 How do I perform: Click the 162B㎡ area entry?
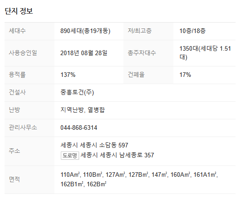tap(97, 184)
